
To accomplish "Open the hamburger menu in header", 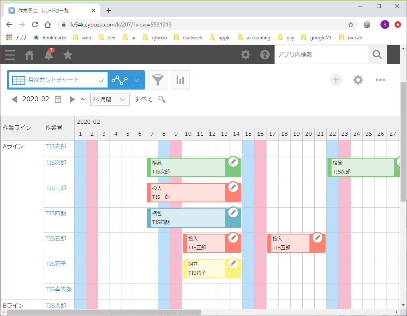I will [10, 55].
